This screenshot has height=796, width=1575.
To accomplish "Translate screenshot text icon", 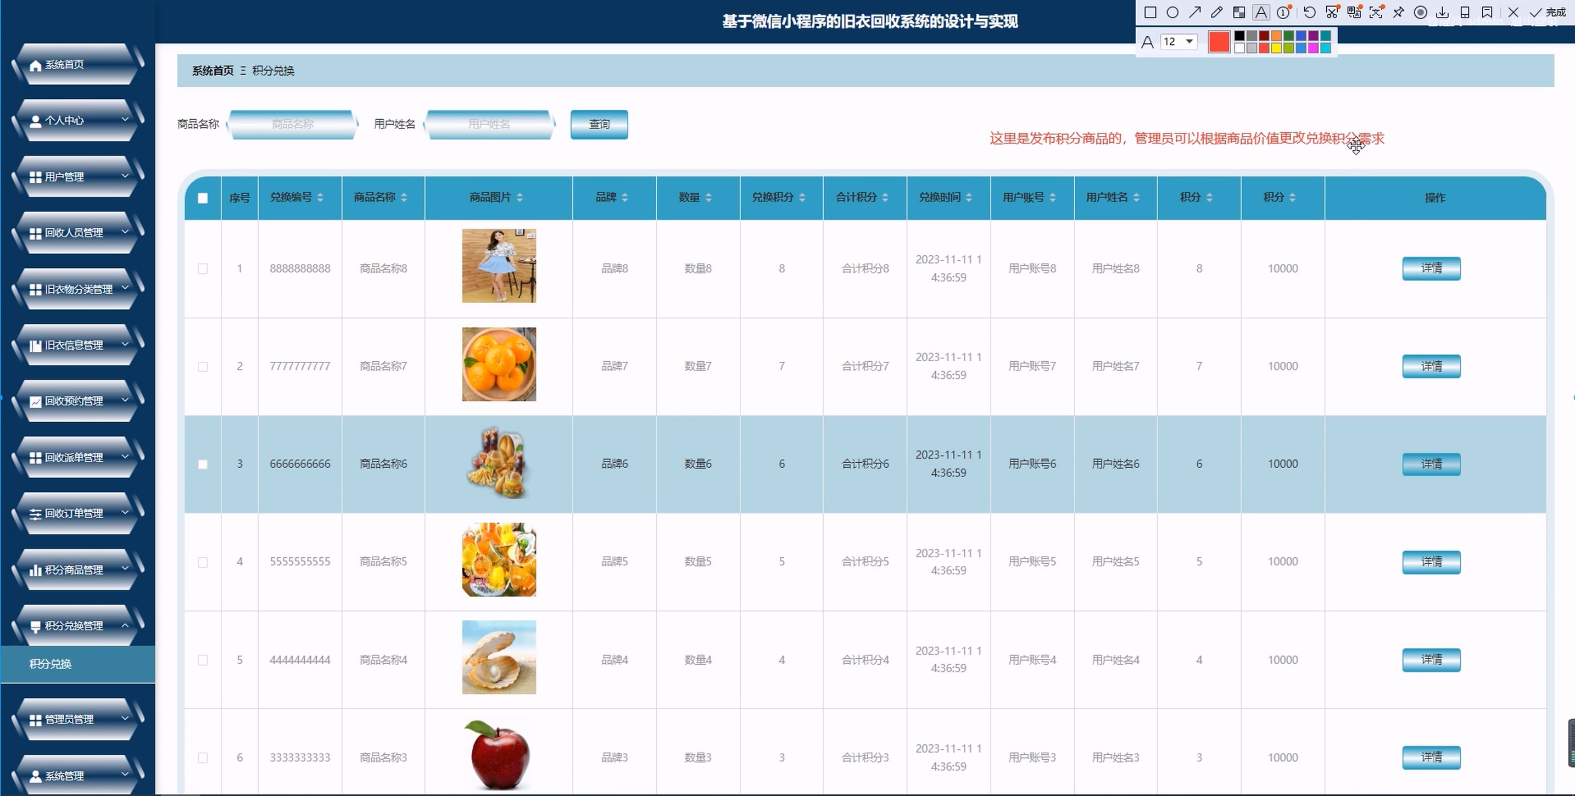I will point(1354,12).
